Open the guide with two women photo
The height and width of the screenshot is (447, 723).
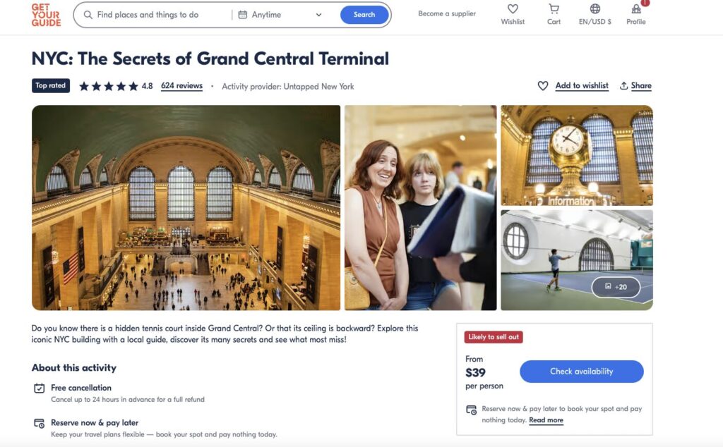[421, 207]
